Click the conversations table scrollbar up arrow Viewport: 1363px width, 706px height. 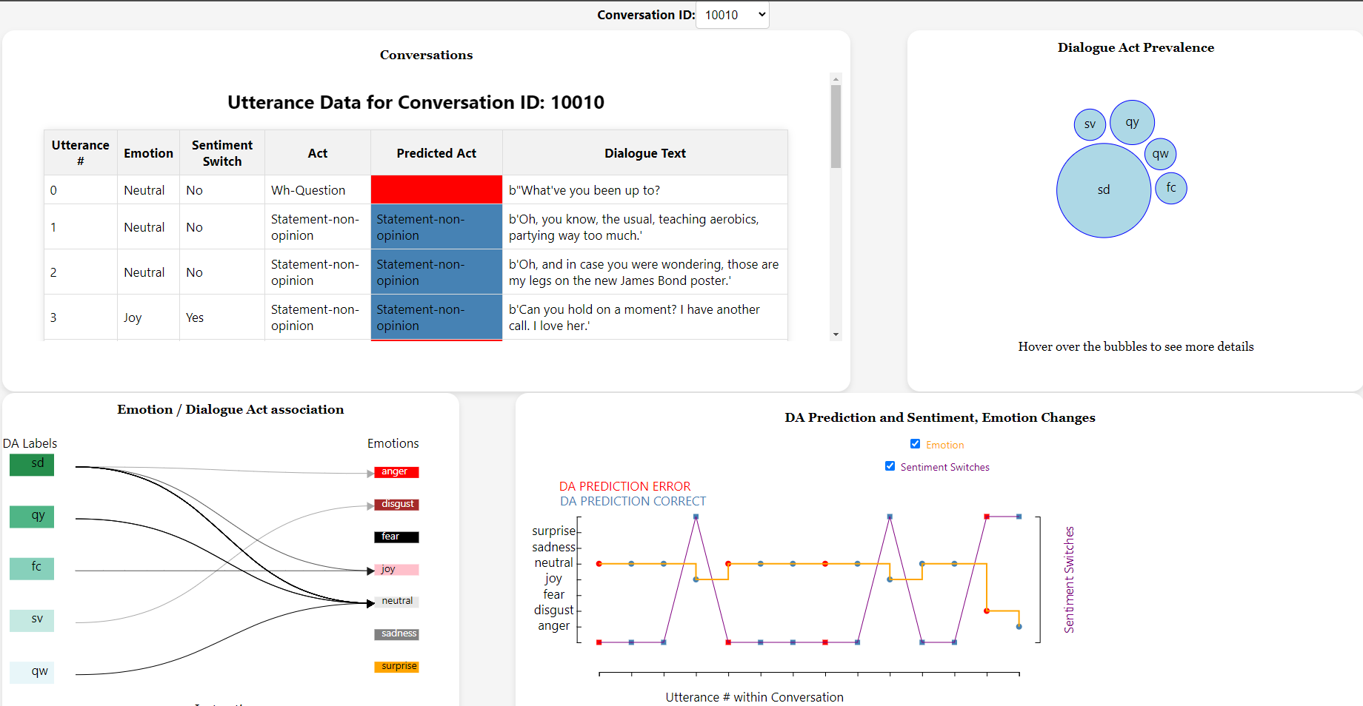836,78
